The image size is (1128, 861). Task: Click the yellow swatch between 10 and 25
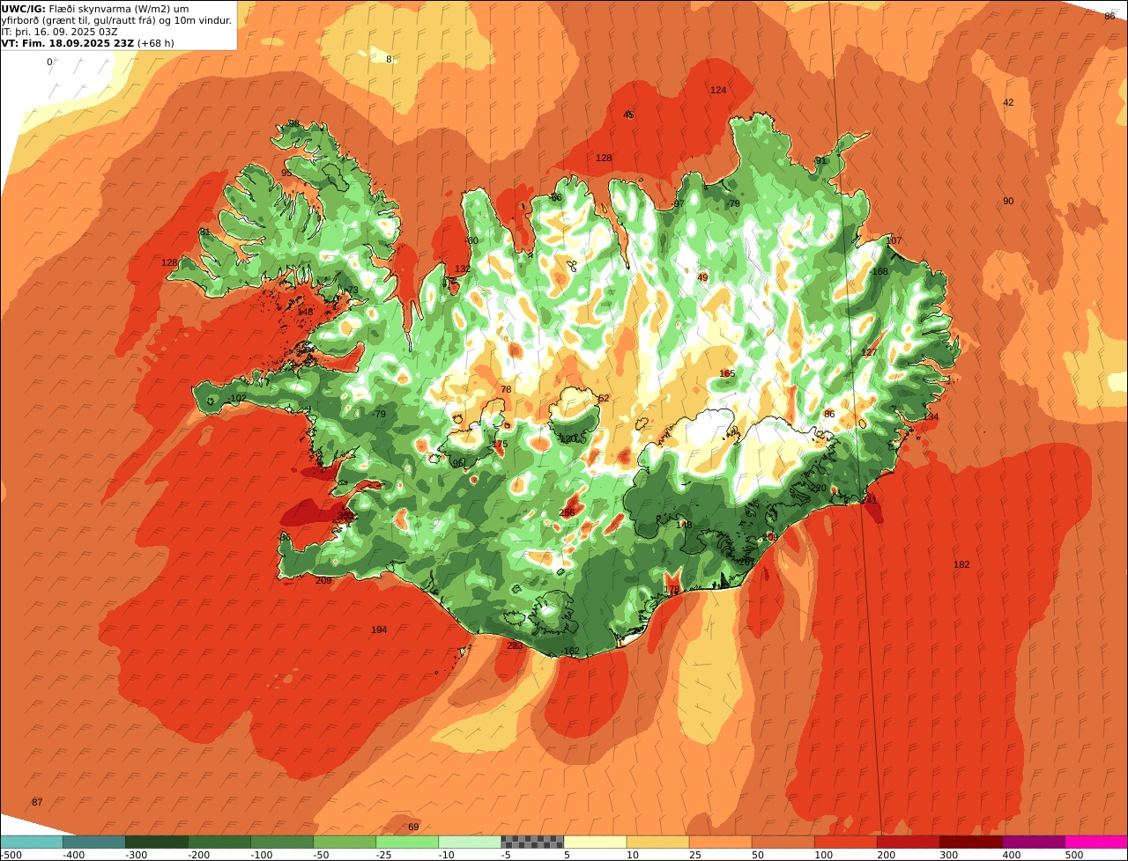[x=657, y=842]
